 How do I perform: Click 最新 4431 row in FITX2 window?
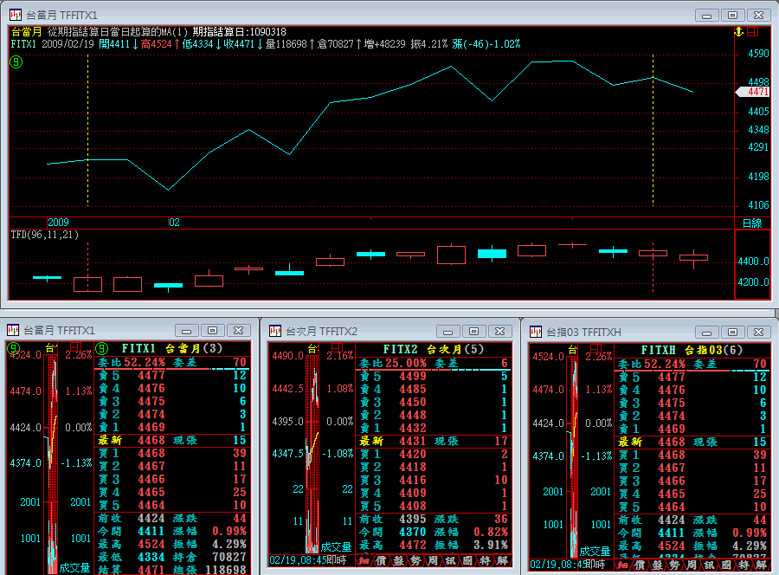[434, 442]
